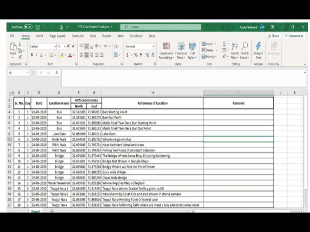Open Conditional Formatting menu

[x=166, y=51]
